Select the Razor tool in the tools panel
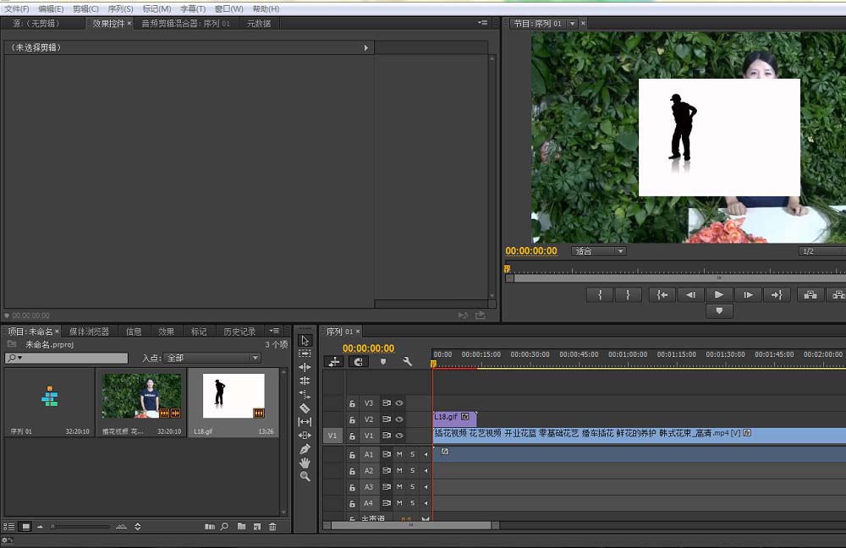 [x=305, y=408]
